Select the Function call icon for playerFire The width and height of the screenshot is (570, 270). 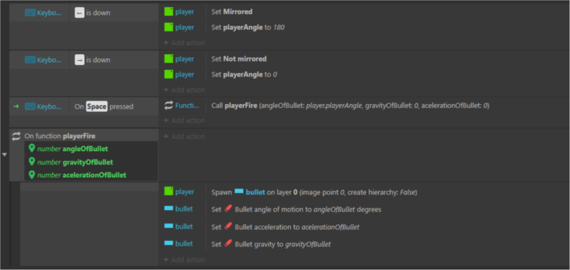pyautogui.click(x=169, y=105)
